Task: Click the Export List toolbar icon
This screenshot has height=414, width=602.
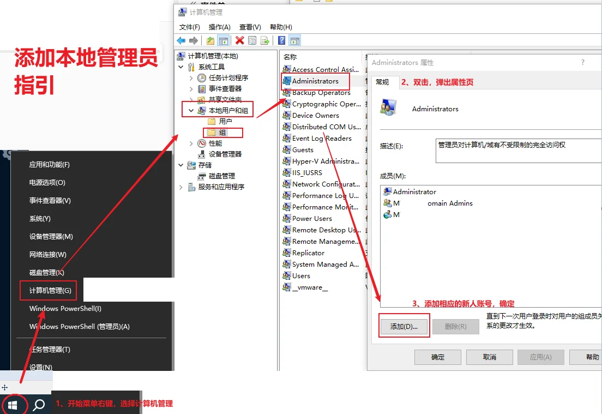Action: click(x=264, y=40)
